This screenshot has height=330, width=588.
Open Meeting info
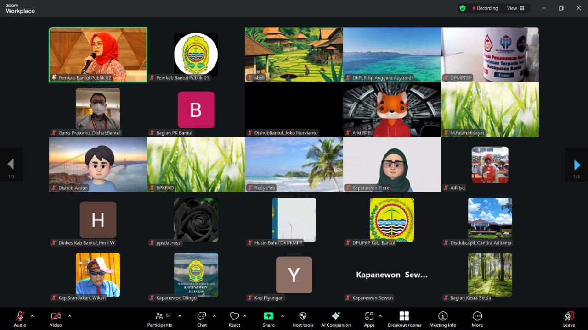tap(443, 319)
